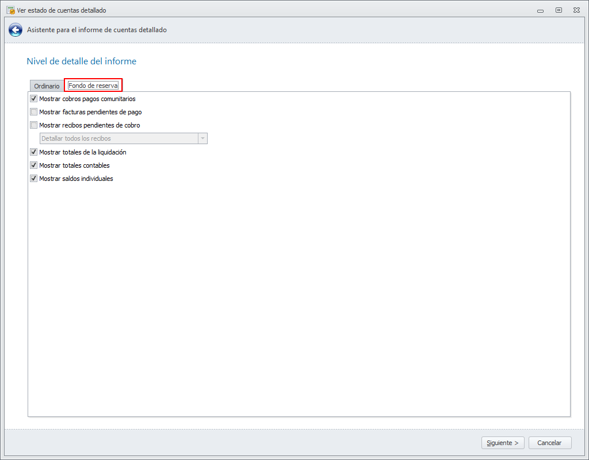Close the Ver estado de cuentas window

[x=576, y=10]
